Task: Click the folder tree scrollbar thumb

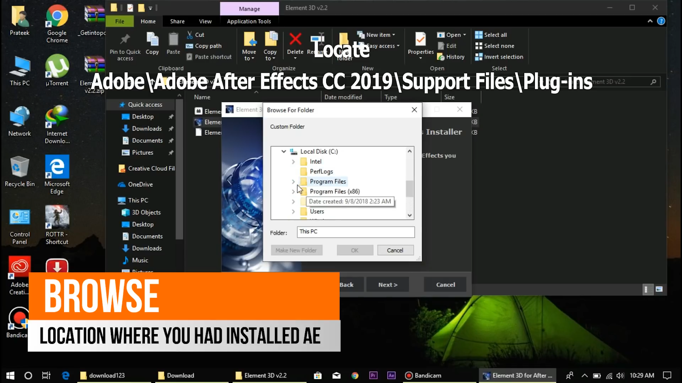Action: tap(410, 189)
